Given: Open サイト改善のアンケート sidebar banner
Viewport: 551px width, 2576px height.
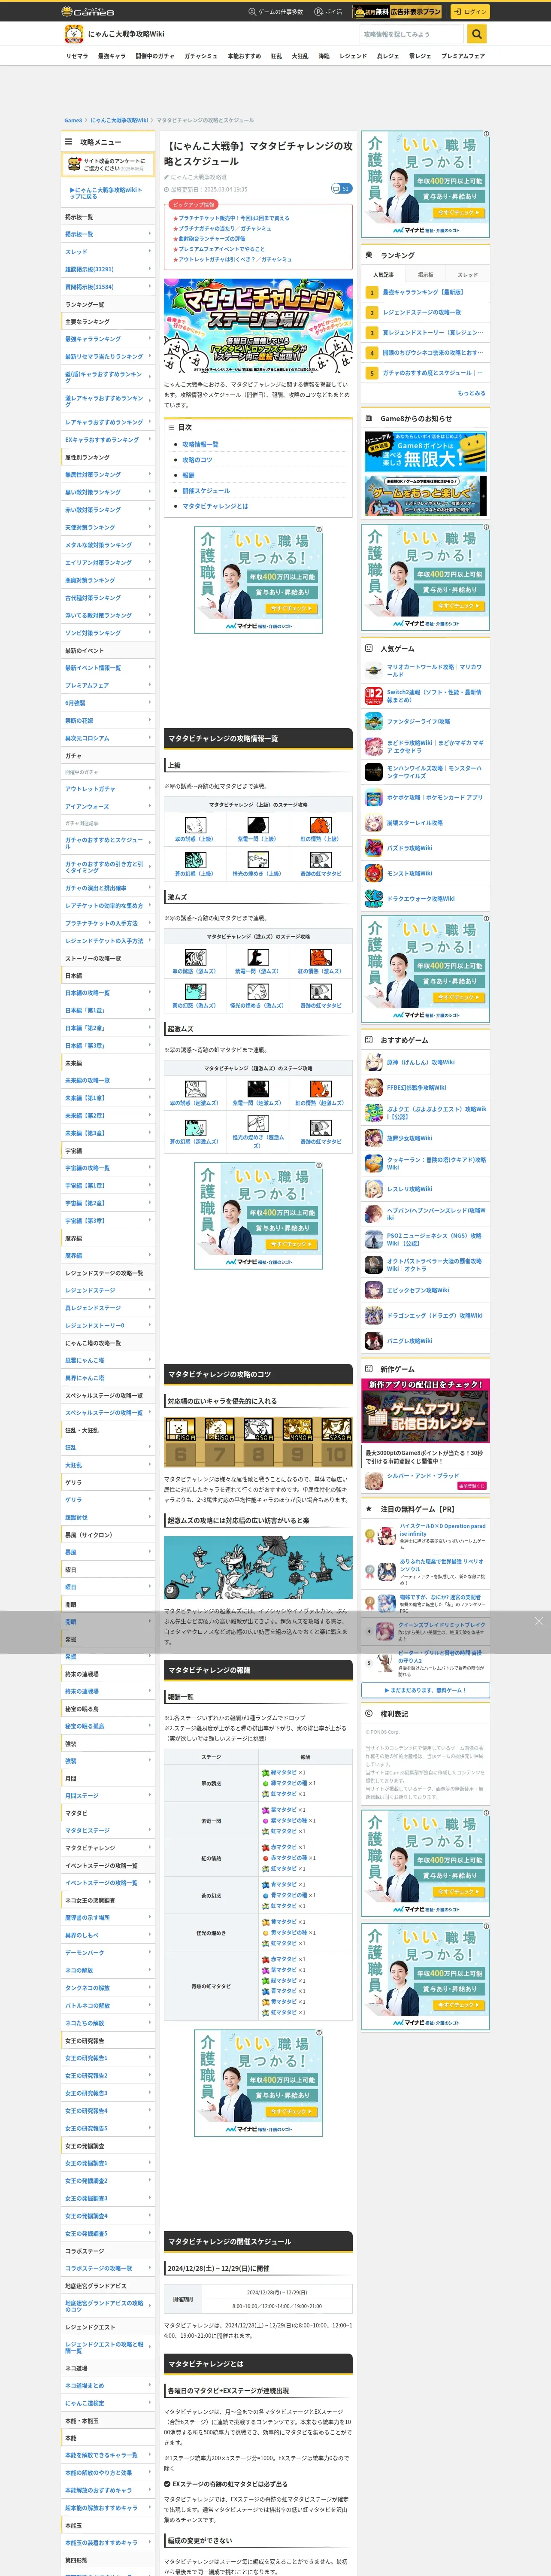Looking at the screenshot, I should [x=109, y=164].
